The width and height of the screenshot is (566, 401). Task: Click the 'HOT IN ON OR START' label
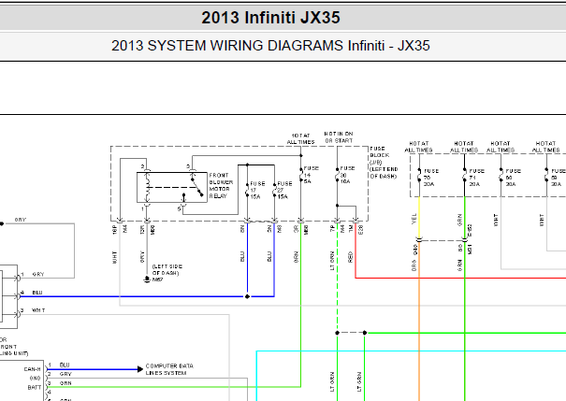click(x=339, y=137)
